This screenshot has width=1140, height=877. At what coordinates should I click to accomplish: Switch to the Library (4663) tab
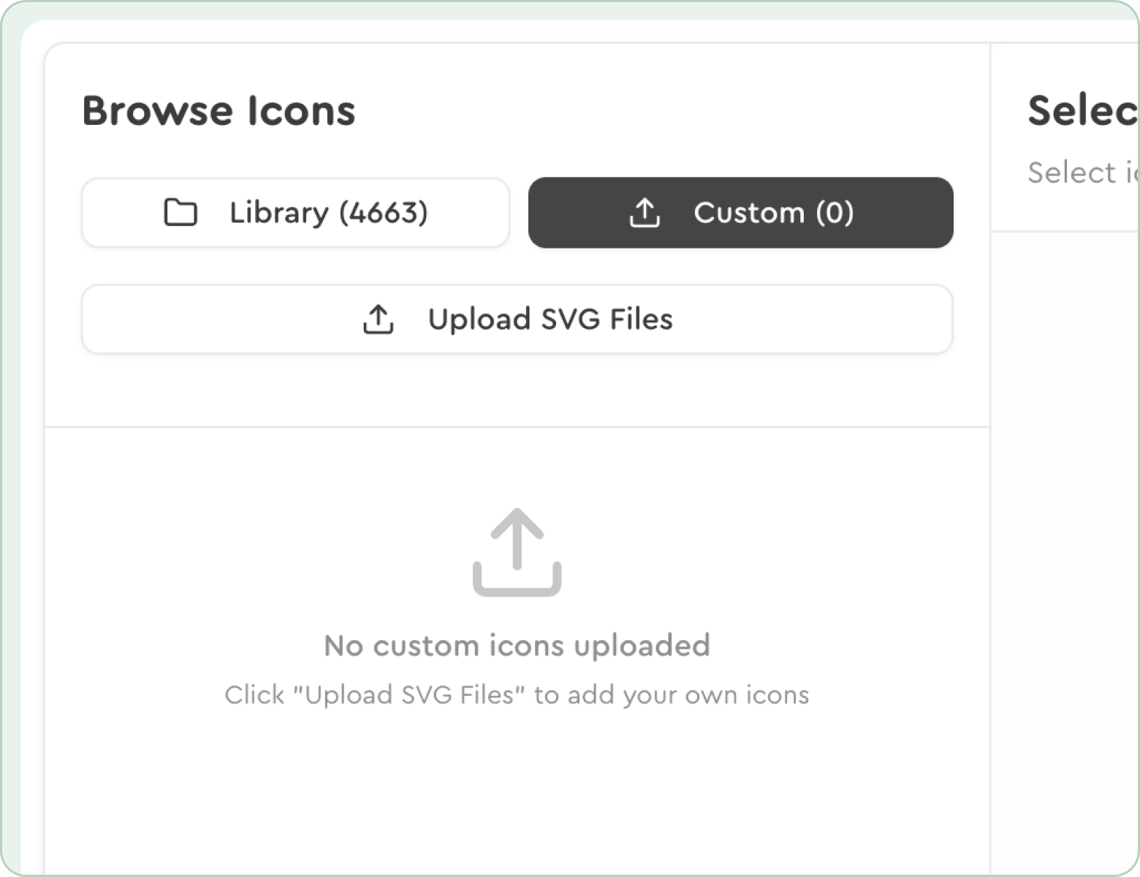pyautogui.click(x=295, y=213)
